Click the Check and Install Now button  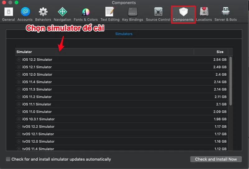(216, 159)
